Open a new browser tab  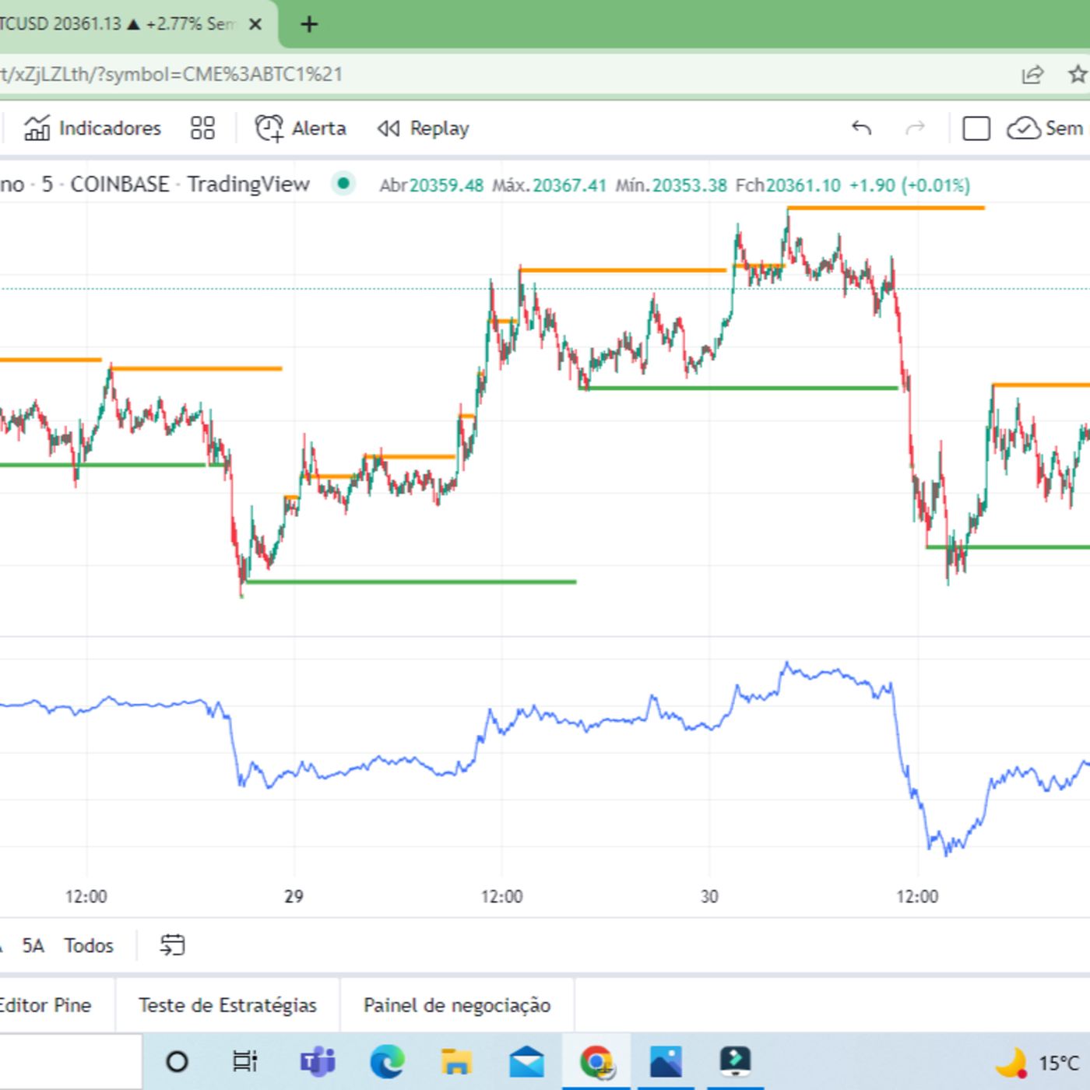(x=309, y=25)
